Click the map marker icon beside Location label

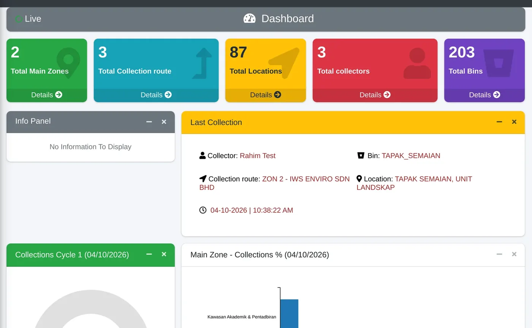359,179
